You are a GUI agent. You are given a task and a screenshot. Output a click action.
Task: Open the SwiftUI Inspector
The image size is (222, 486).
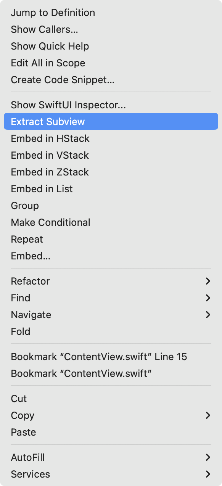[x=68, y=105]
